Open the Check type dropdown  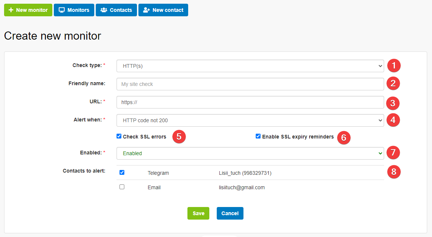250,66
